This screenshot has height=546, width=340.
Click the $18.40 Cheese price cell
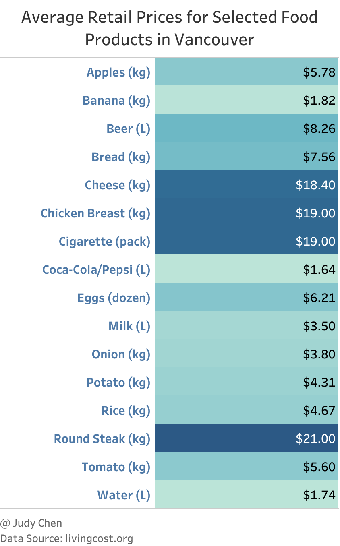[x=247, y=185]
